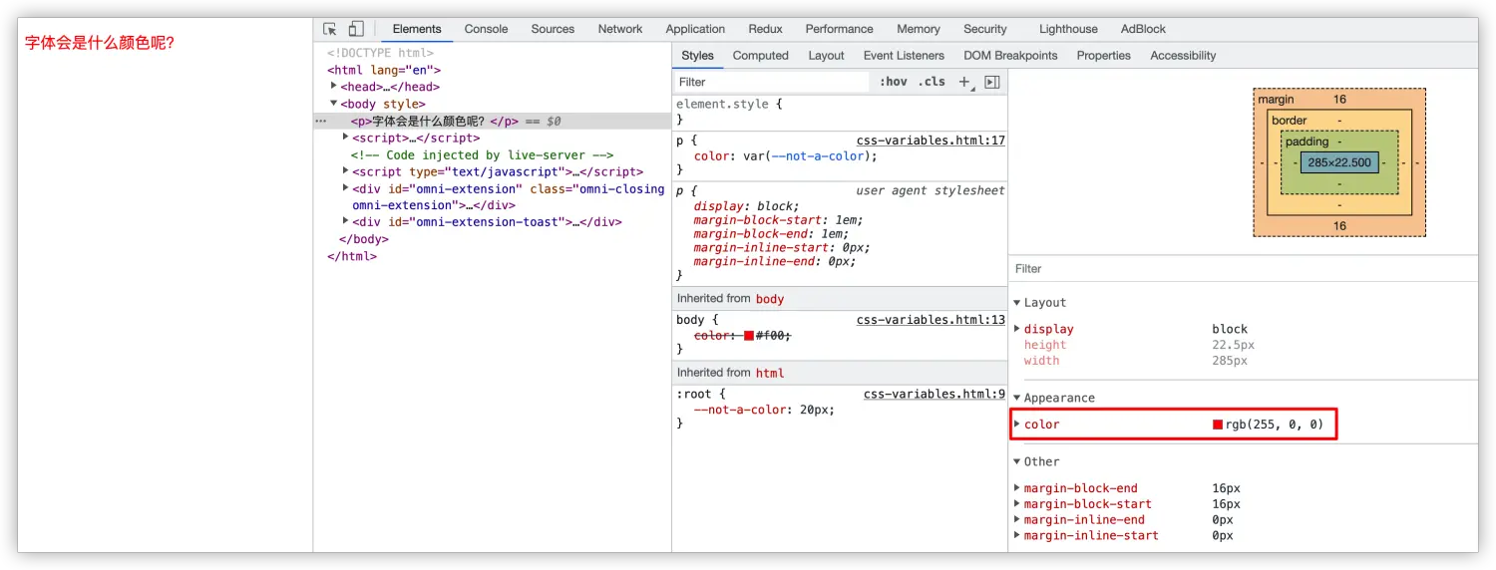
Task: Open the Lighthouse tab
Action: [x=1068, y=29]
